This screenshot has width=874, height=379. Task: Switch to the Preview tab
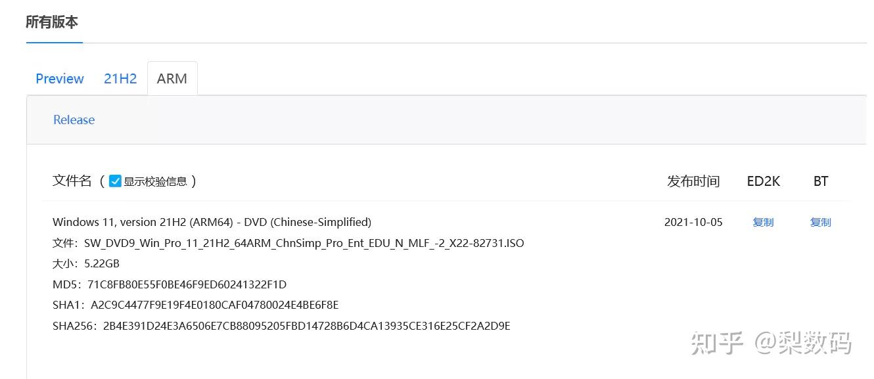(x=59, y=78)
